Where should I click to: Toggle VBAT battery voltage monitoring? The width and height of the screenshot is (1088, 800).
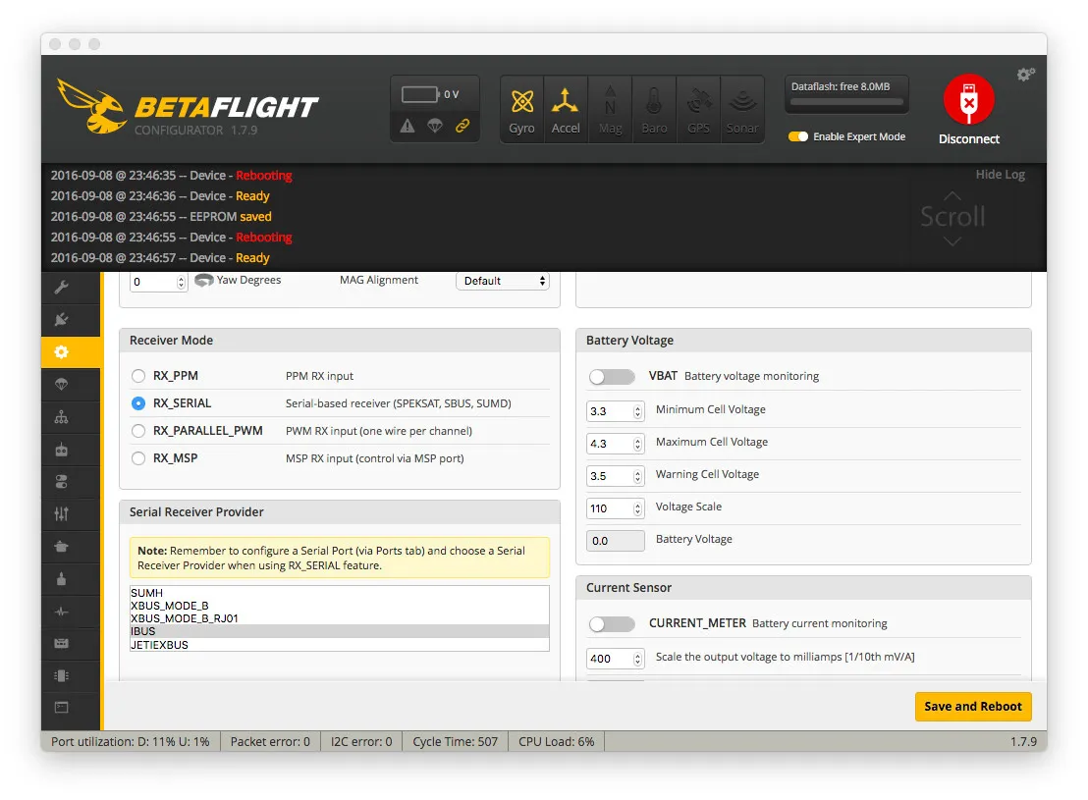click(x=612, y=377)
